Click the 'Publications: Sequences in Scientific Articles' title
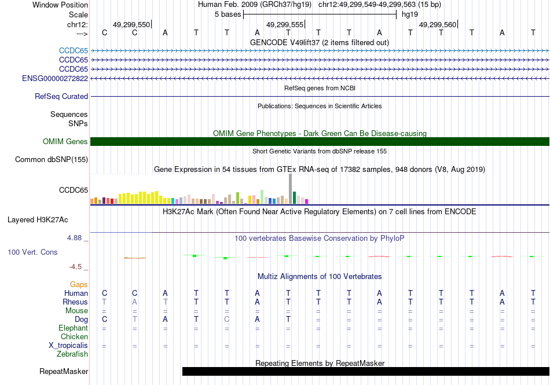Screen dimensions: 550x385 point(320,106)
